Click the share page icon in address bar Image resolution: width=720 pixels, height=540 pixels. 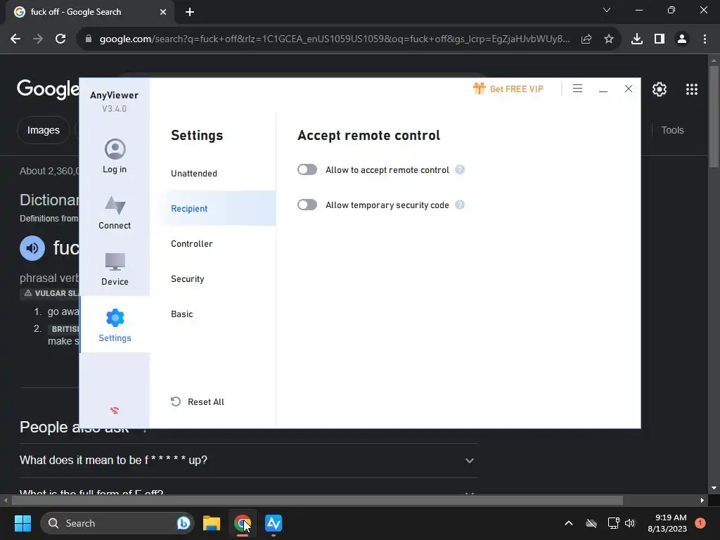pyautogui.click(x=586, y=39)
